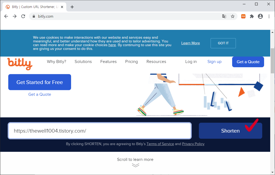Click Get a Quote link below Get Started

click(x=40, y=94)
